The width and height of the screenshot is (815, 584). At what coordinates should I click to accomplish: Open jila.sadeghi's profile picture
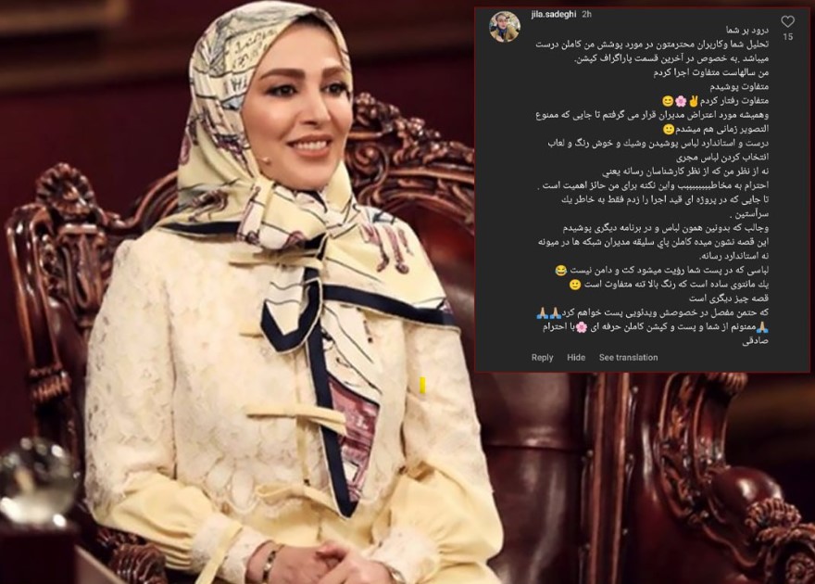504,26
